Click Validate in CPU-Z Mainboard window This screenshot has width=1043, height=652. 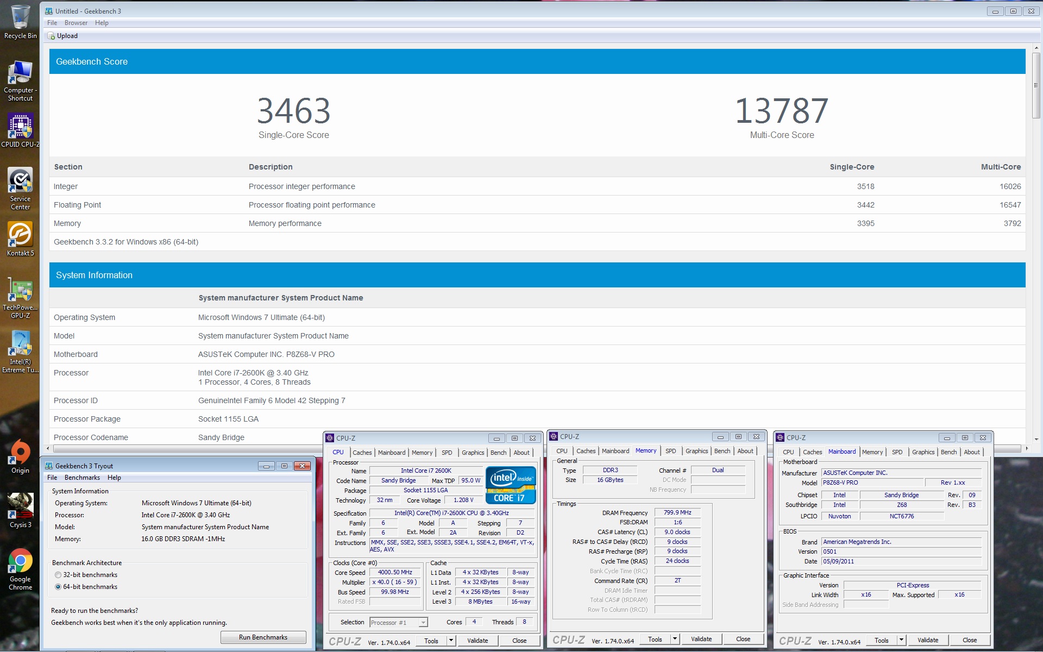click(x=928, y=640)
